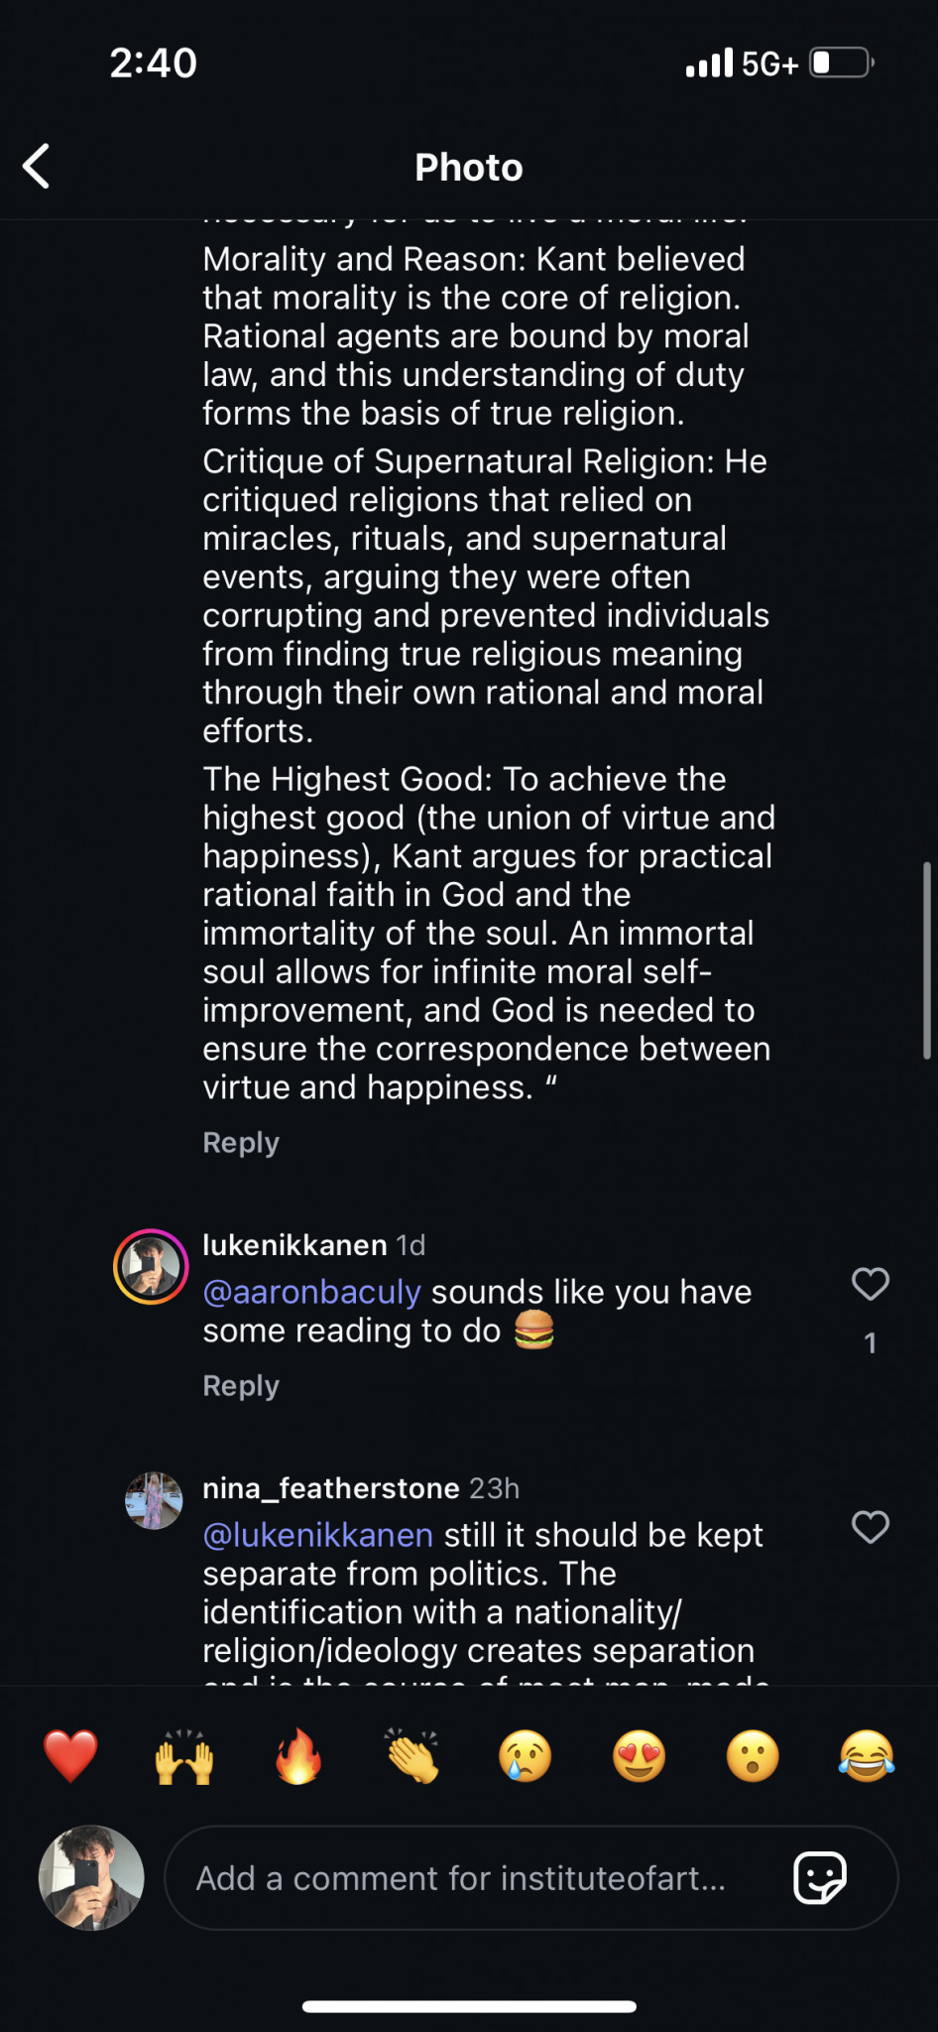Open the @aaronbaculy mention

tap(311, 1292)
